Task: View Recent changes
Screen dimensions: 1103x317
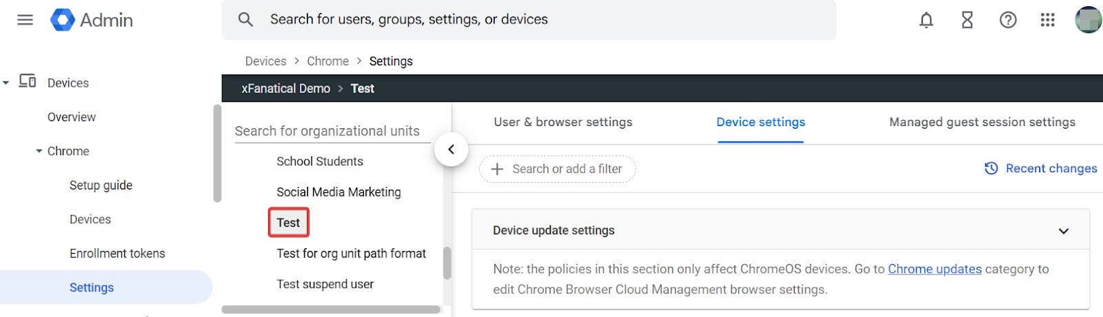Action: 1041,168
